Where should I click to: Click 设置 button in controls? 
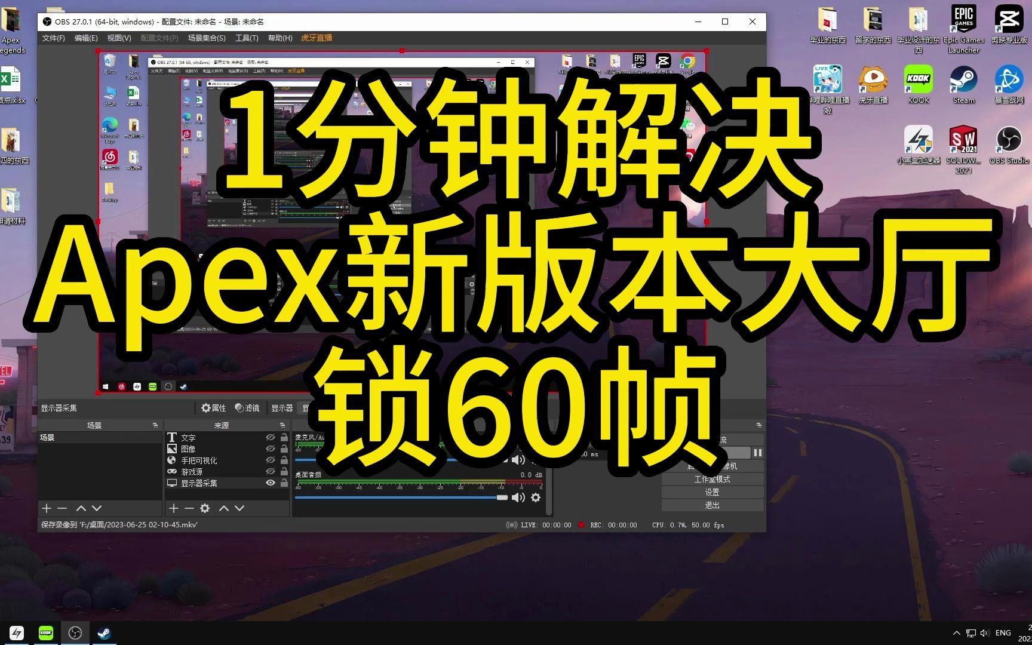712,493
